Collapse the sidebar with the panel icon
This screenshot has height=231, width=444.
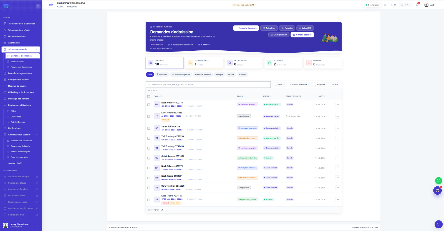(38, 6)
